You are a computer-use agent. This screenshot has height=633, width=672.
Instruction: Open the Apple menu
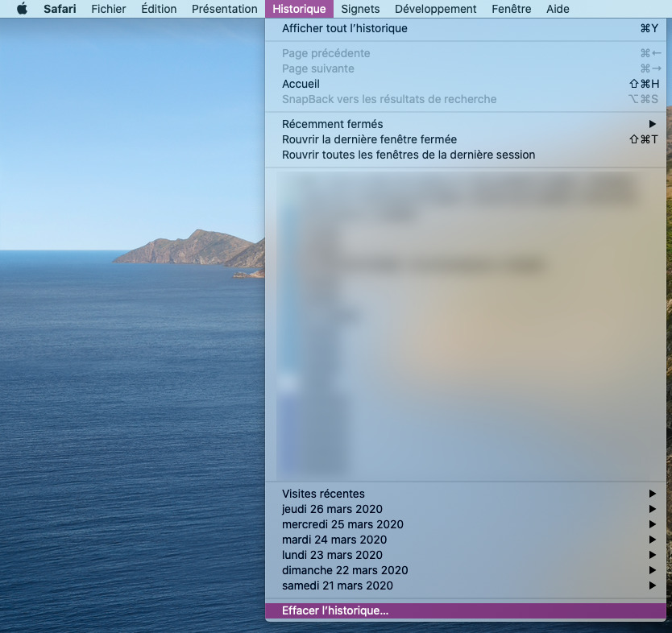tap(22, 9)
